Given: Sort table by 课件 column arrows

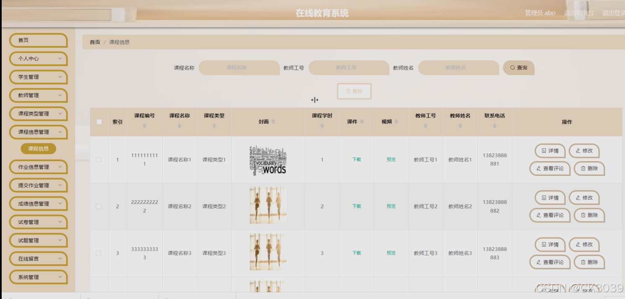Looking at the screenshot, I should tap(362, 122).
